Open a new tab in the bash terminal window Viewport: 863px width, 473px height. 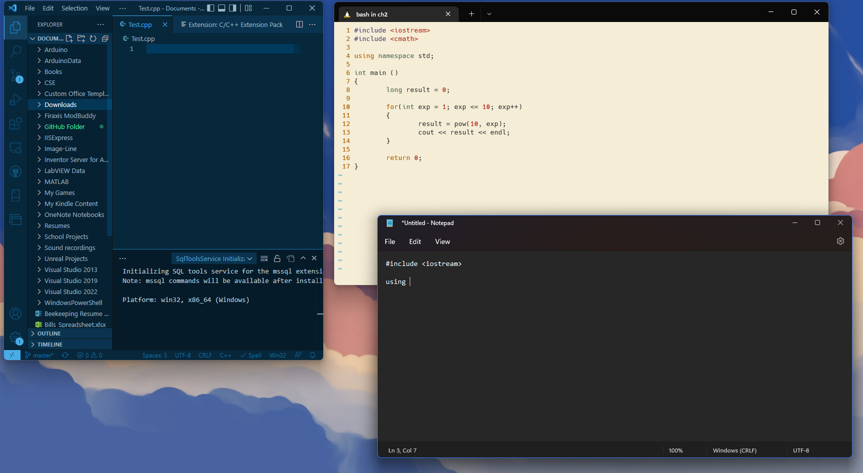pos(471,14)
